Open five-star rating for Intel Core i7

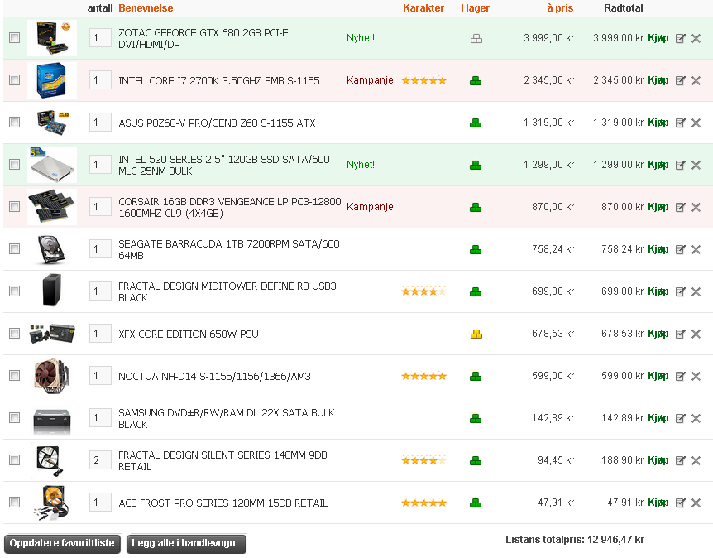click(423, 81)
